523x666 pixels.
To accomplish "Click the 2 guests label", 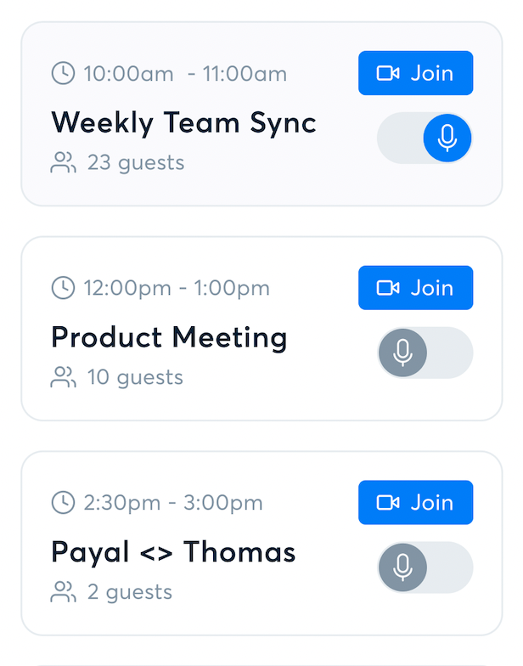I will tap(130, 592).
